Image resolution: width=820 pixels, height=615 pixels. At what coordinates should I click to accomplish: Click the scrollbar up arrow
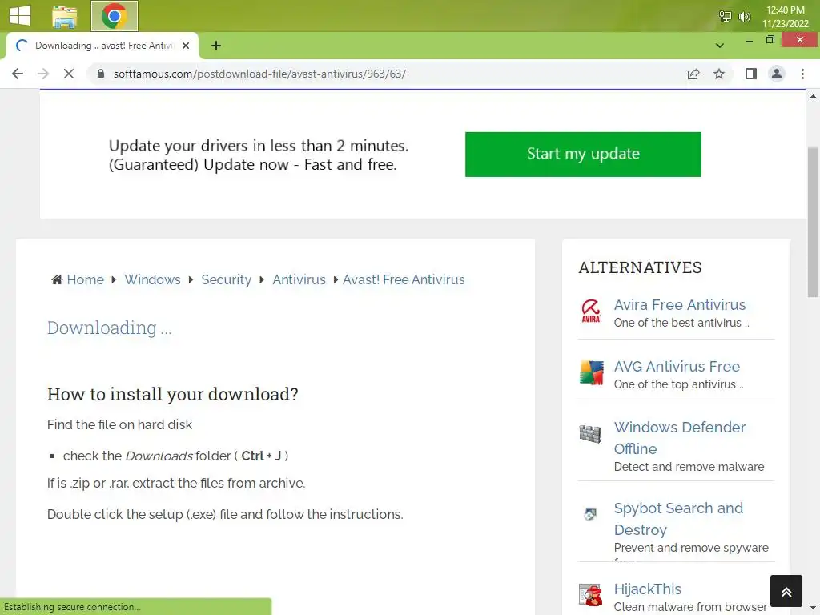click(813, 96)
